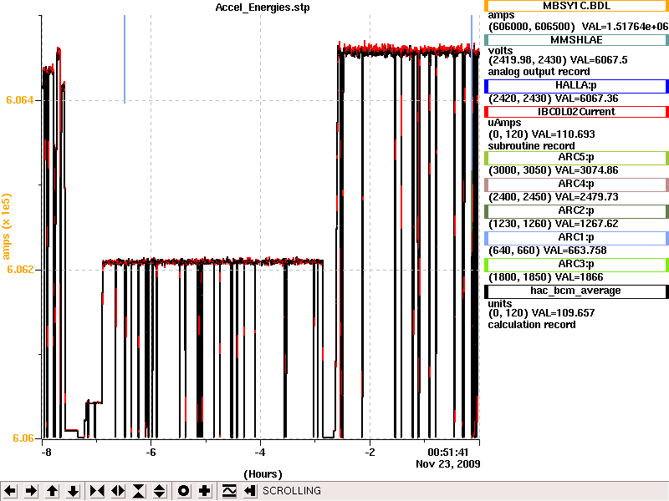Click the 6.062 y-axis label
669x501 pixels.
click(x=19, y=270)
